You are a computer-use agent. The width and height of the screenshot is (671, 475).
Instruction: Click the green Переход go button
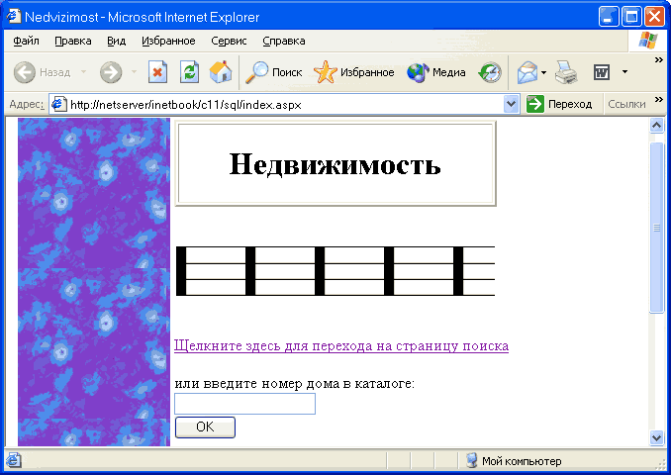click(559, 104)
